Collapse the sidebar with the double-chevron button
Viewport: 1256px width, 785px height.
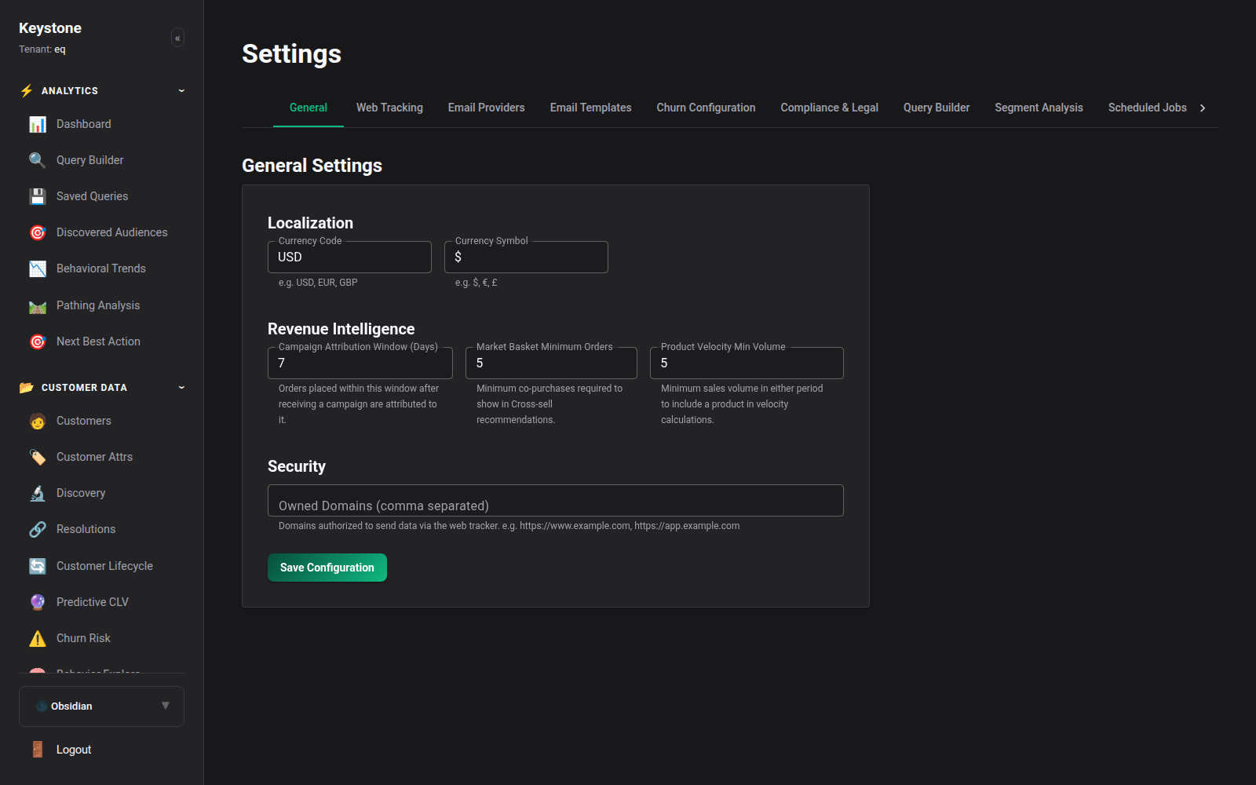pyautogui.click(x=178, y=38)
